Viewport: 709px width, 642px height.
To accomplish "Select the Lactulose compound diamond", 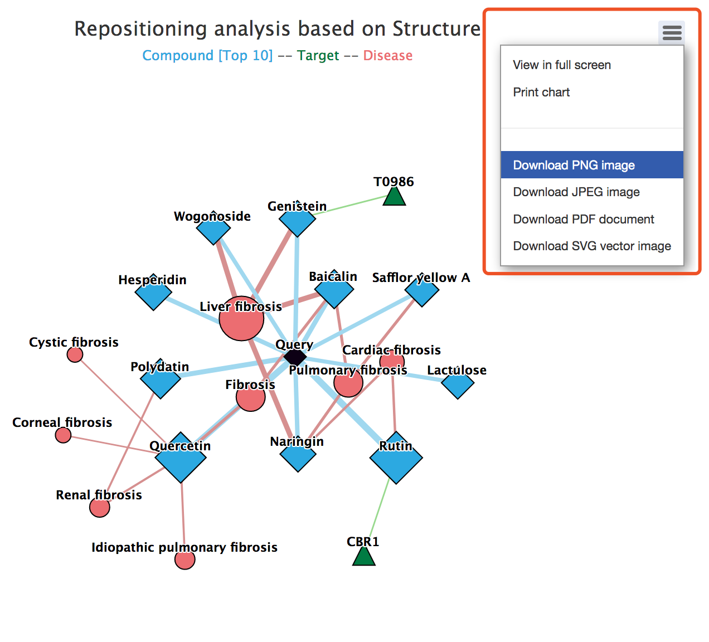I will [x=458, y=383].
